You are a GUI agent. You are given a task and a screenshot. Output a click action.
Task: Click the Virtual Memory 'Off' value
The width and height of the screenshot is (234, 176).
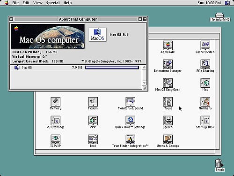pos(44,57)
